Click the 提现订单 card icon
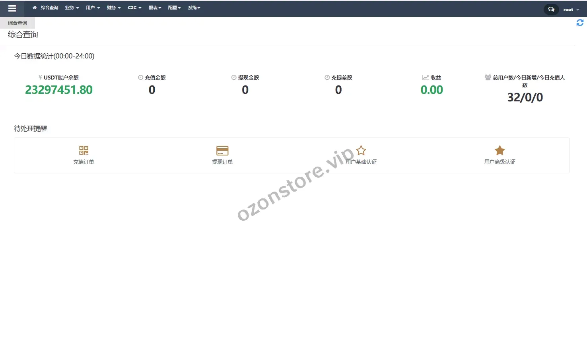 pos(222,150)
